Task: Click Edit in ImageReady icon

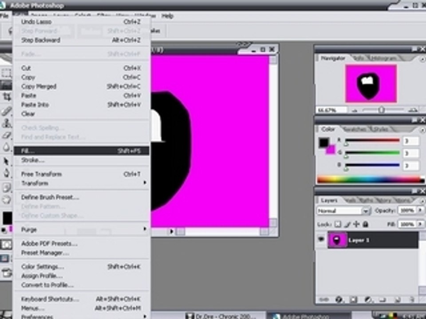Action: pos(7,272)
